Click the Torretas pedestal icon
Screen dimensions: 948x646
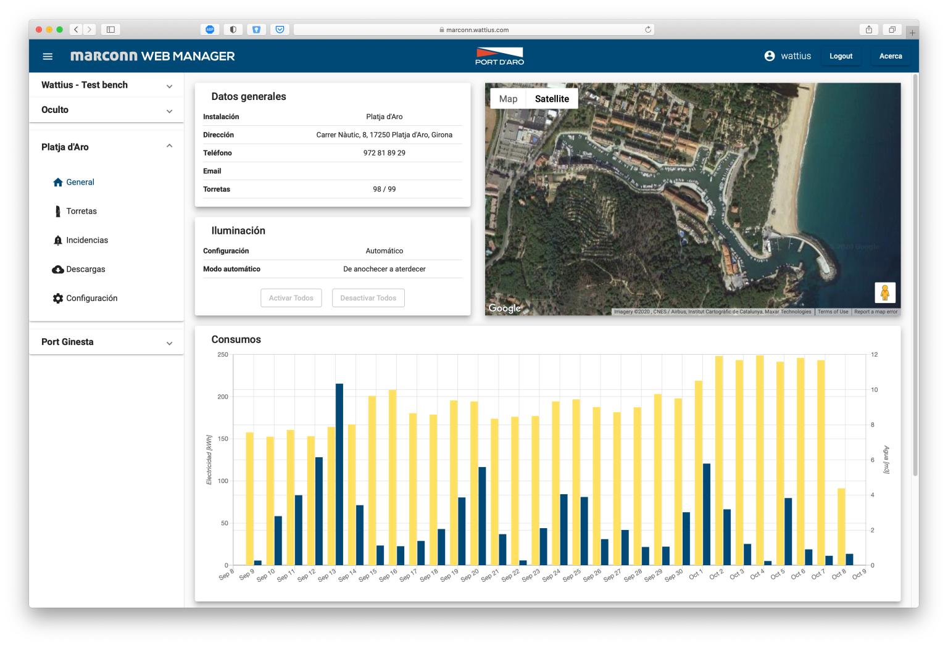58,211
